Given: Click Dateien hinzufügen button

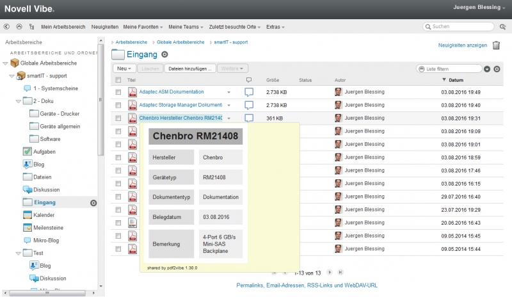Looking at the screenshot, I should [190, 68].
